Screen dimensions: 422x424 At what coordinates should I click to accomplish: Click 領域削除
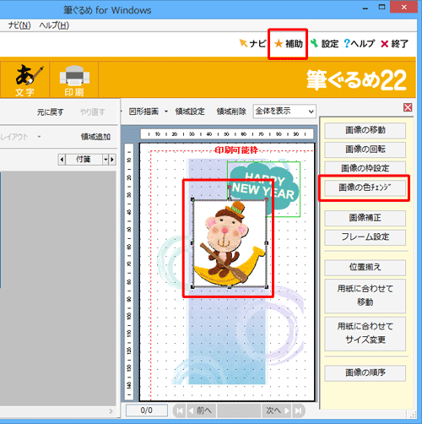point(231,111)
